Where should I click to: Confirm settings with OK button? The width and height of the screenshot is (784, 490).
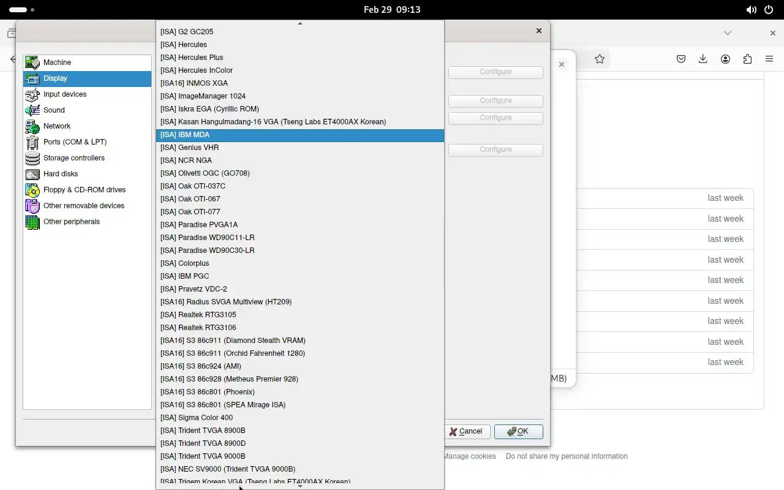[x=519, y=431]
